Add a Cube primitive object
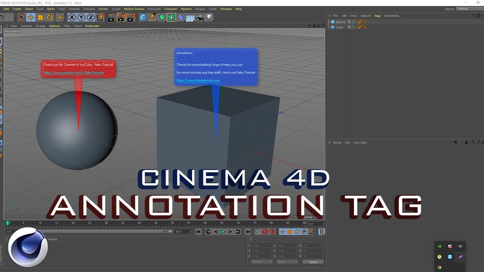 click(143, 17)
